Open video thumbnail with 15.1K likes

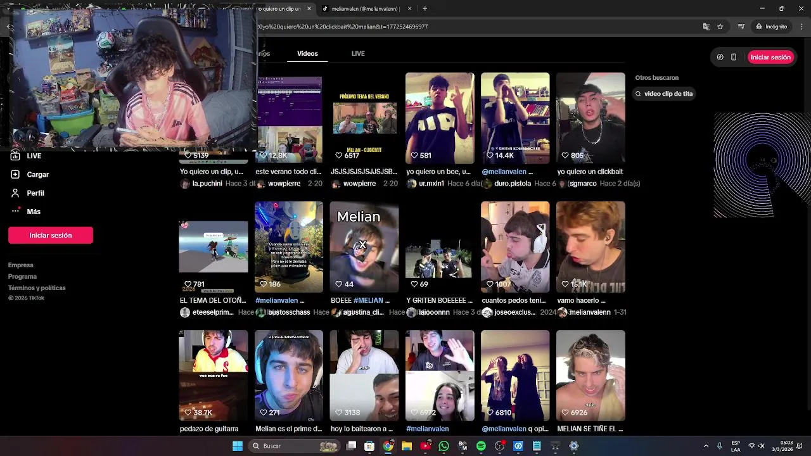(591, 247)
